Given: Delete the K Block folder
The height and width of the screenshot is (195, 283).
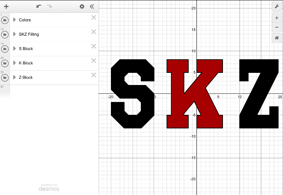Looking at the screenshot, I should pos(94,61).
